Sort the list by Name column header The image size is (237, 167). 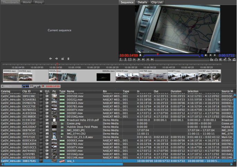pos(71,91)
